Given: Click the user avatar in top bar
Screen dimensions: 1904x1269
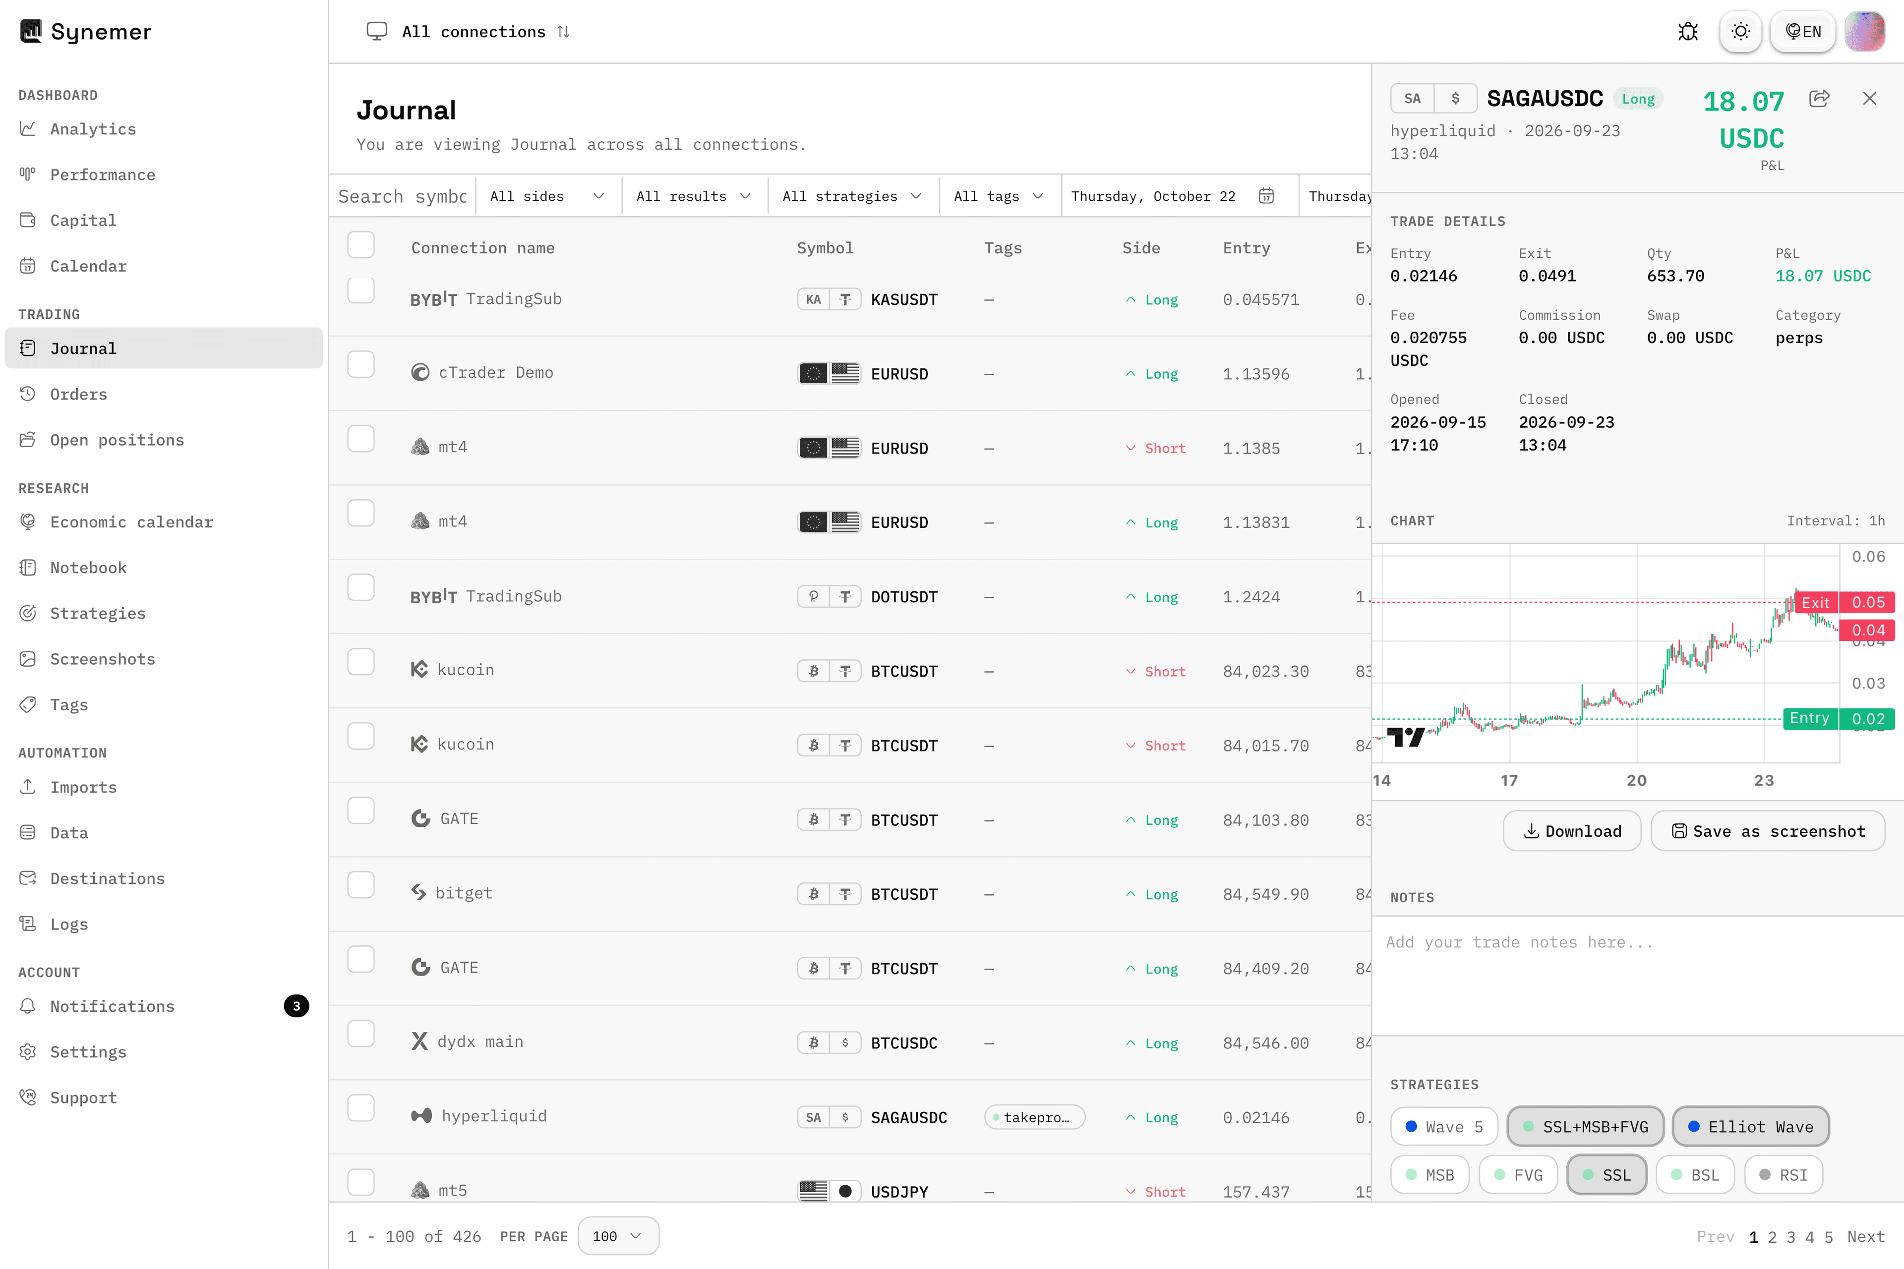Looking at the screenshot, I should [1864, 32].
